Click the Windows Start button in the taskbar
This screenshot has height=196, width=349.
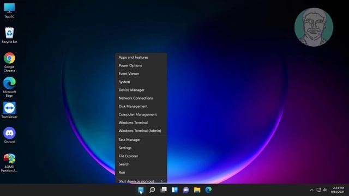point(141,190)
